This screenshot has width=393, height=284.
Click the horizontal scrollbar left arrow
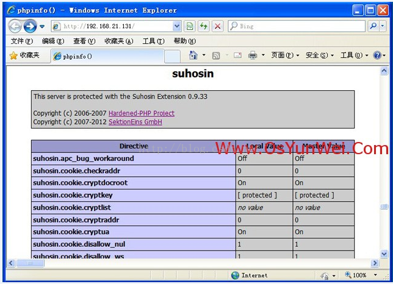click(11, 263)
